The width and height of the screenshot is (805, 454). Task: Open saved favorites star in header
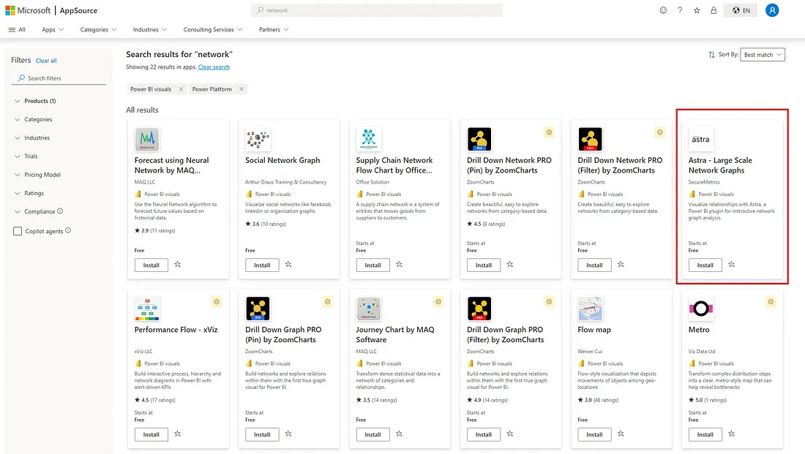coord(697,10)
